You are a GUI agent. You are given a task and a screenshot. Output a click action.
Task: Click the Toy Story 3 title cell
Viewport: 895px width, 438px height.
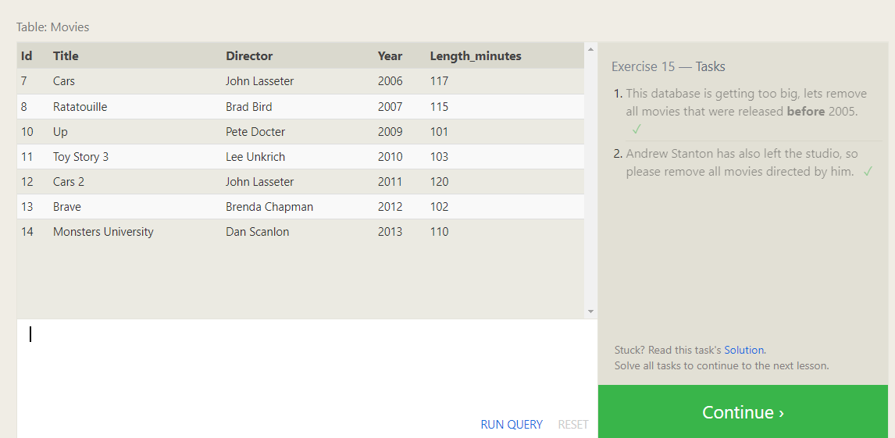point(80,157)
